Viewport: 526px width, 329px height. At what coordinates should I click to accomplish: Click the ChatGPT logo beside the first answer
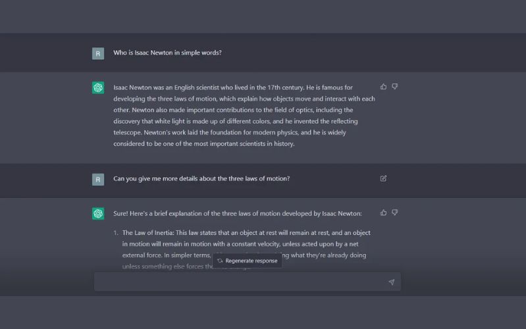(x=98, y=88)
